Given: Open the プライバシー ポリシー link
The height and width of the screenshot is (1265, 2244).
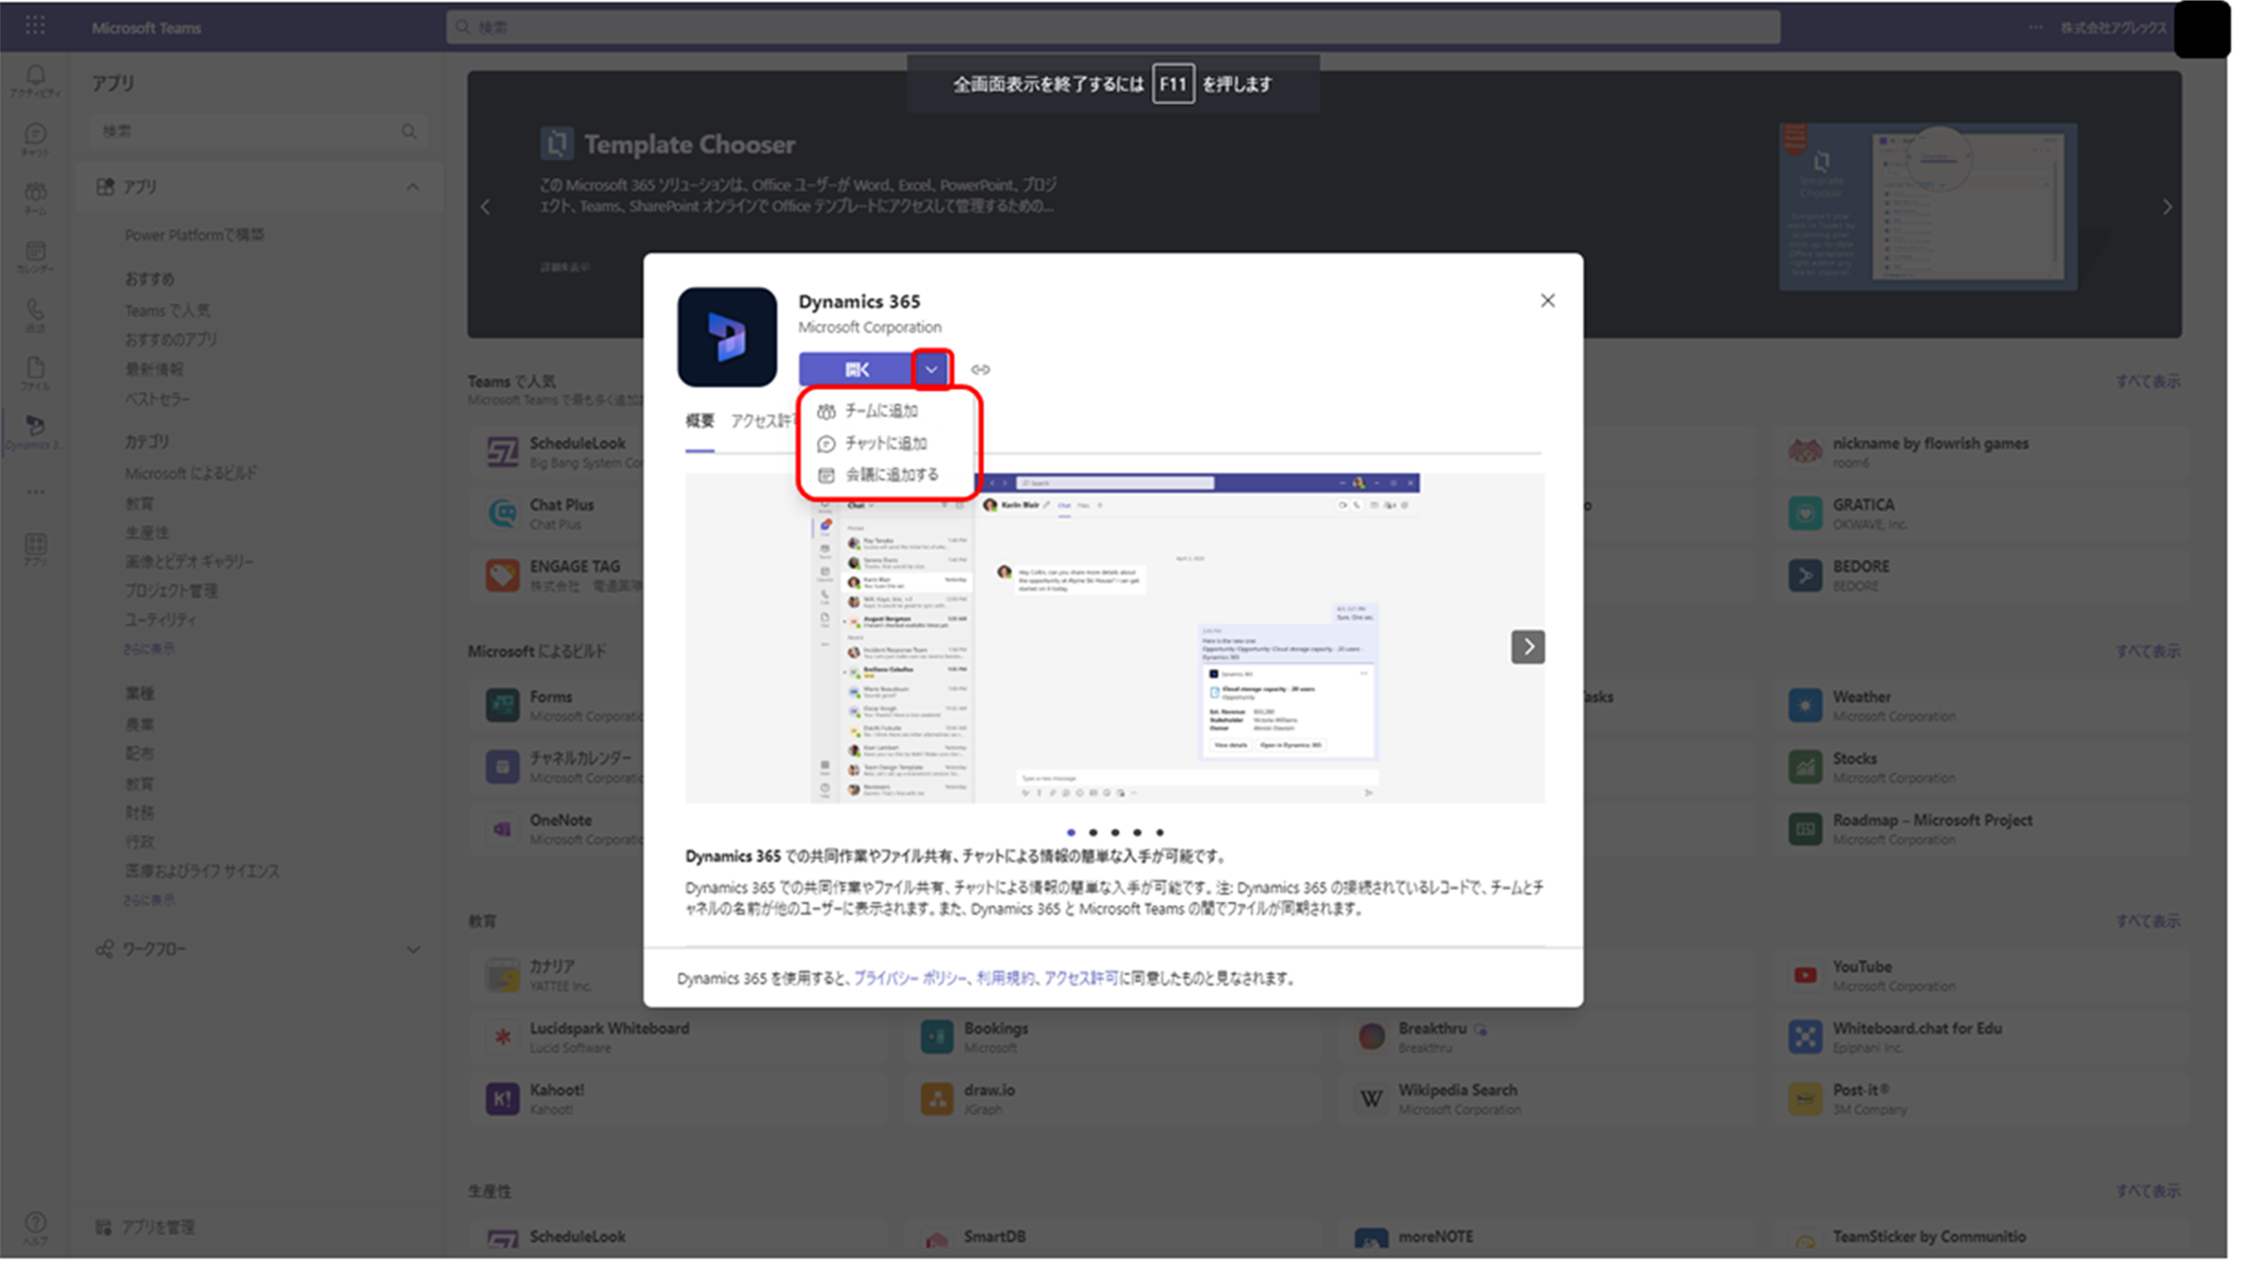Looking at the screenshot, I should 909,979.
